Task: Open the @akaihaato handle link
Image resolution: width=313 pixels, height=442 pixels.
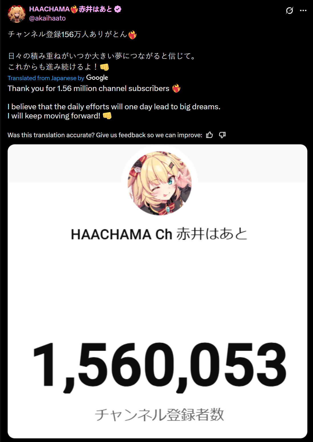Action: pyautogui.click(x=47, y=18)
